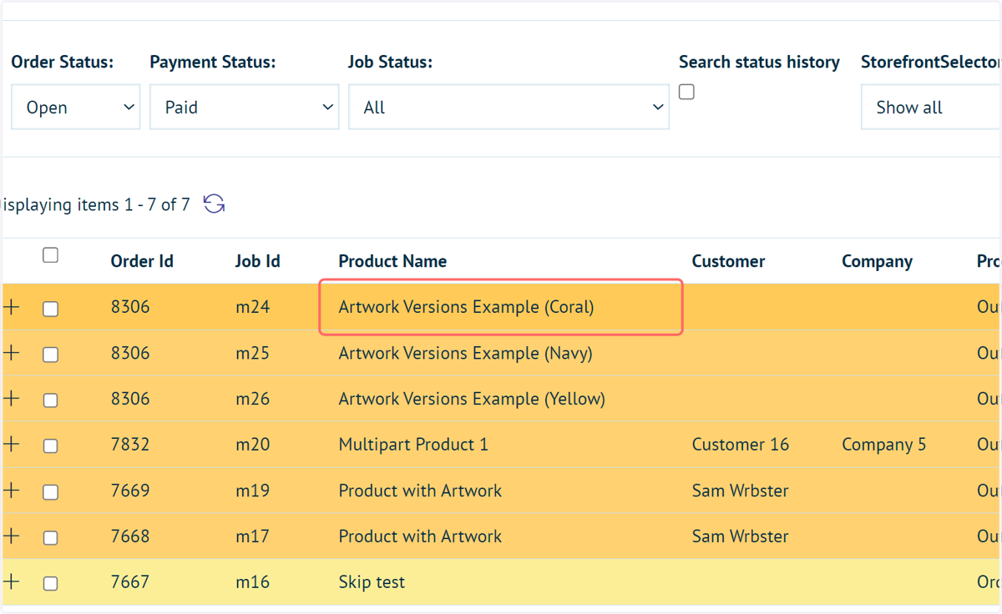The width and height of the screenshot is (1002, 614).
Task: Open the Order Status dropdown
Action: tap(75, 107)
